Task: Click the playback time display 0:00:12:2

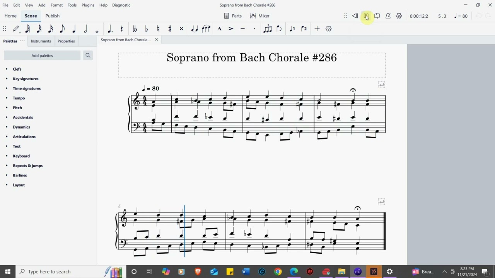Action: tap(419, 16)
